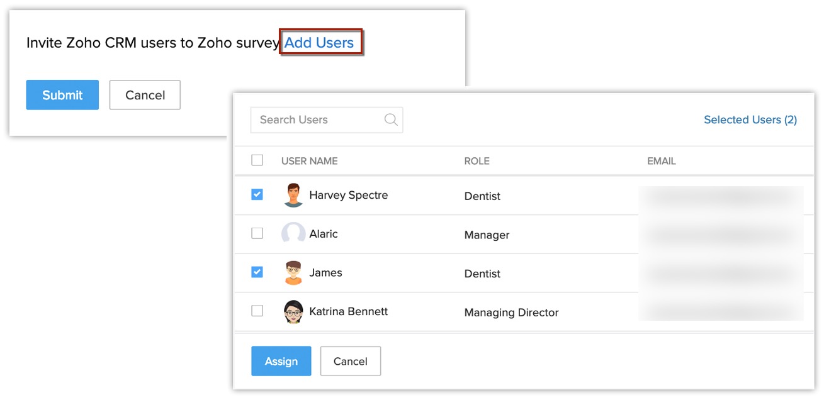Cancel the invite dialog

[145, 95]
